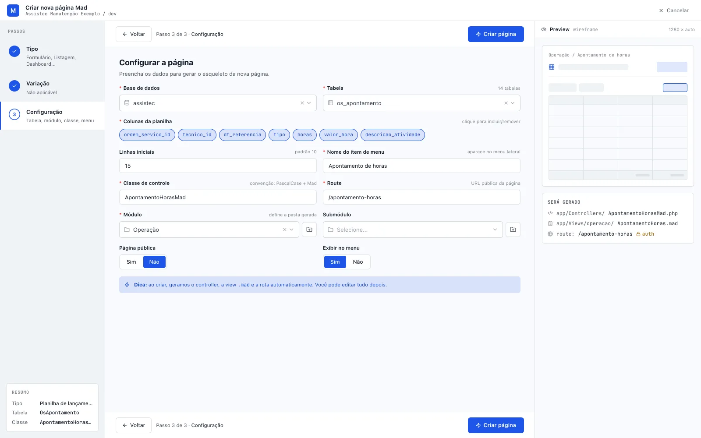701x438 pixels.
Task: Click the new-folder icon beside Módulo
Action: (x=309, y=230)
